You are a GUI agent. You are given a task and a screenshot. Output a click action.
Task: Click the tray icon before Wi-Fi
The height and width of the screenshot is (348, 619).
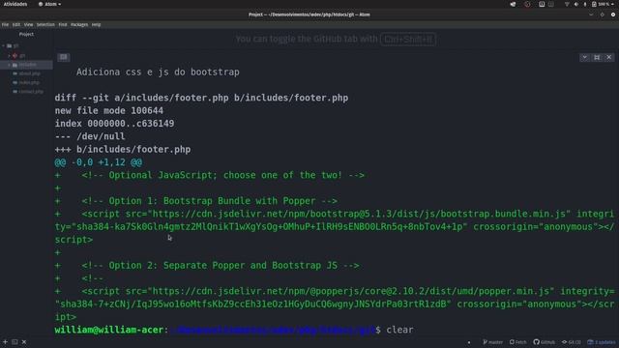pos(551,4)
